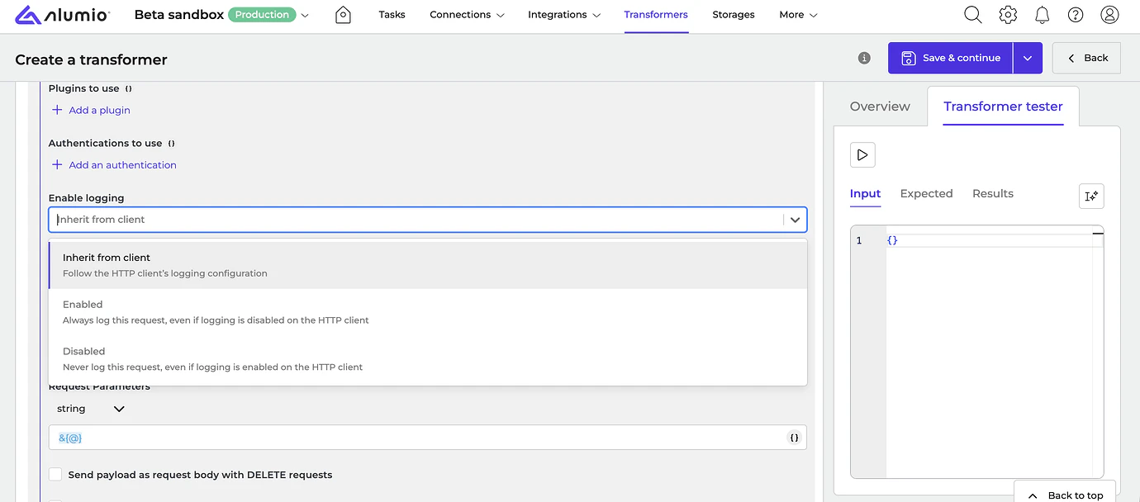Open the settings gear icon
Screen dimensions: 1140x502
click(1008, 15)
